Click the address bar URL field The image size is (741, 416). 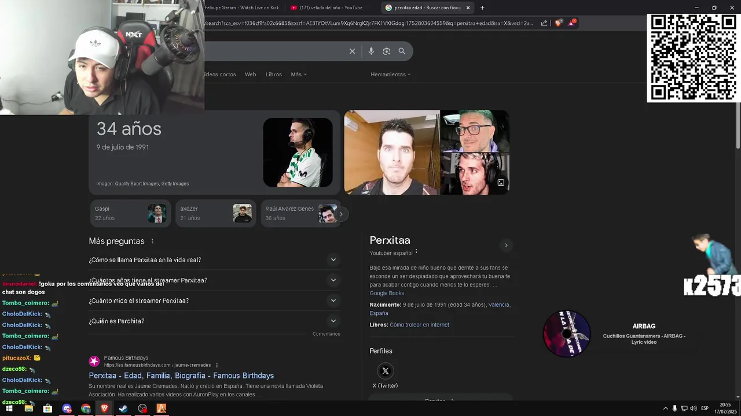coord(369,23)
